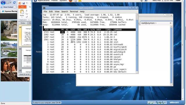Image resolution: width=186 pixels, height=105 pixels.
Task: Click the Cut scissors icon
Action: (27, 10)
